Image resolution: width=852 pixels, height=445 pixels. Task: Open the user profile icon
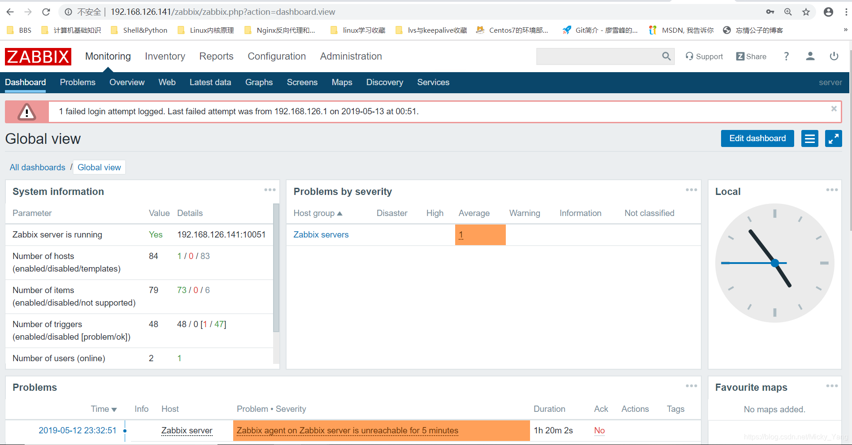click(810, 56)
